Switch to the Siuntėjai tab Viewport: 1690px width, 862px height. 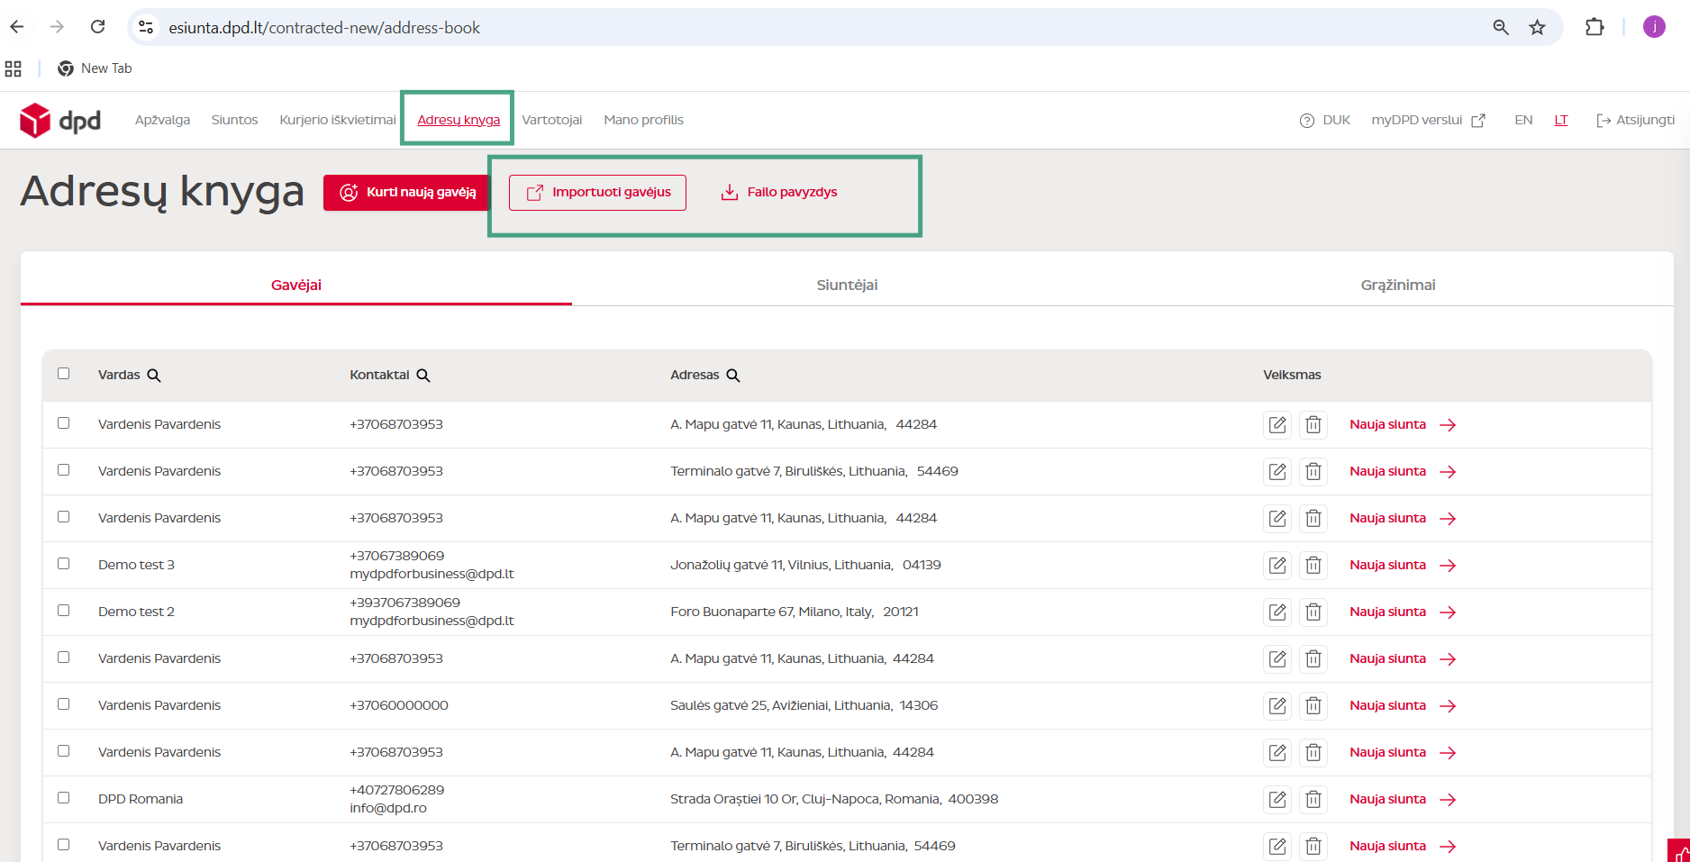[847, 285]
